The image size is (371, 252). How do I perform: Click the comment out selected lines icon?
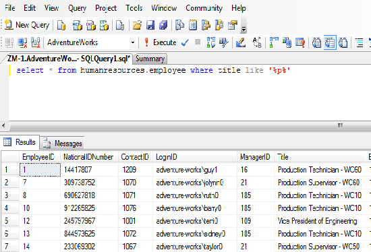[x=360, y=43]
